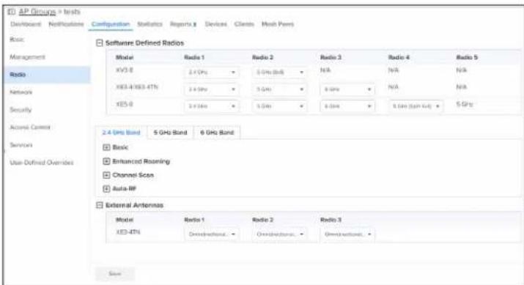Select the 2.4 GHz Band tab

coord(121,133)
